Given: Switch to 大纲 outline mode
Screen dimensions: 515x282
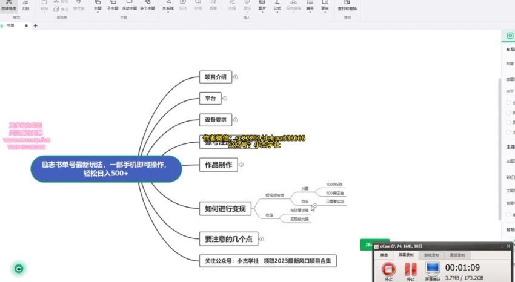Looking at the screenshot, I should pos(25,7).
